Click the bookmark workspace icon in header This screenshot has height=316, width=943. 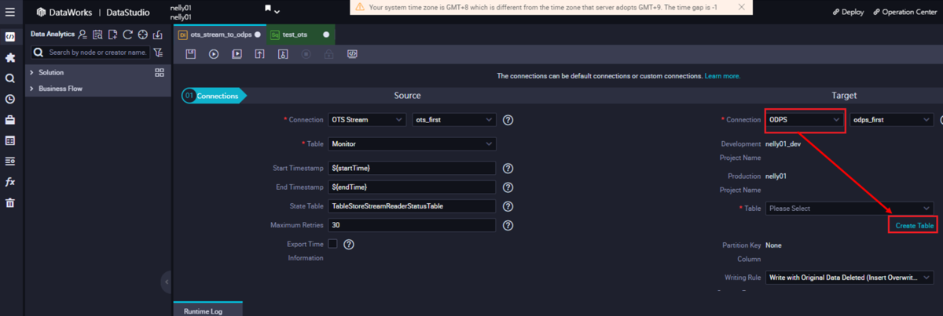tap(268, 9)
